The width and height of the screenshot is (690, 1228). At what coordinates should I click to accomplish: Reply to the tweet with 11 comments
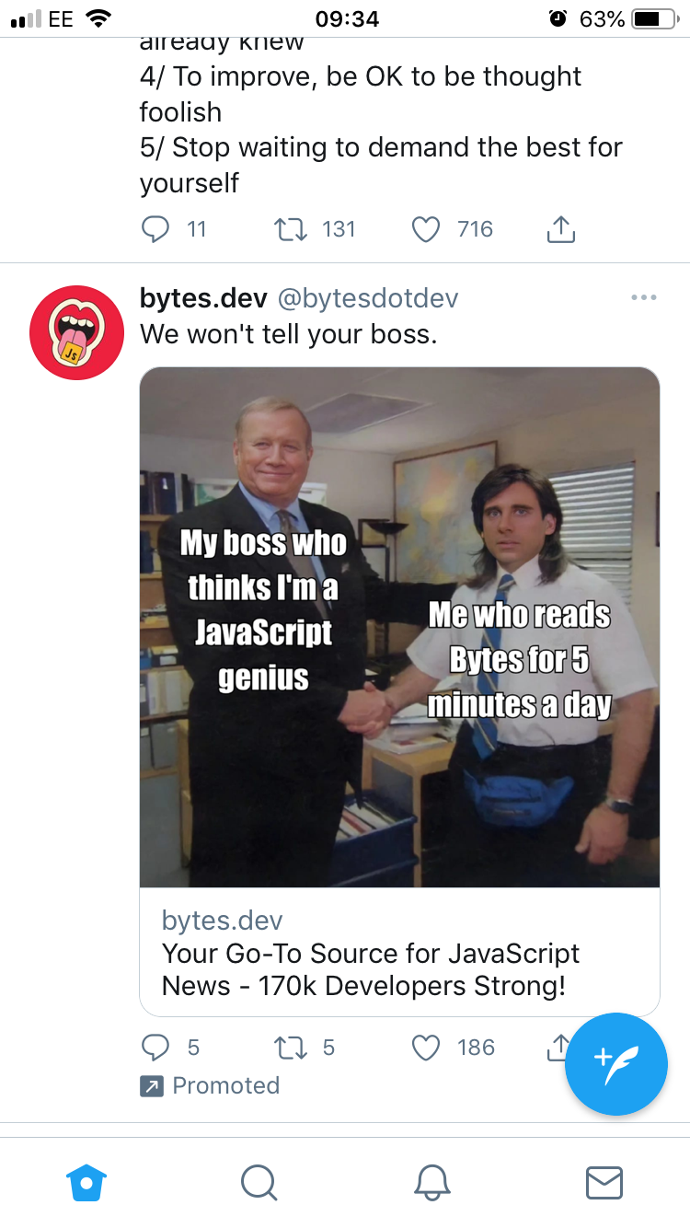(155, 229)
